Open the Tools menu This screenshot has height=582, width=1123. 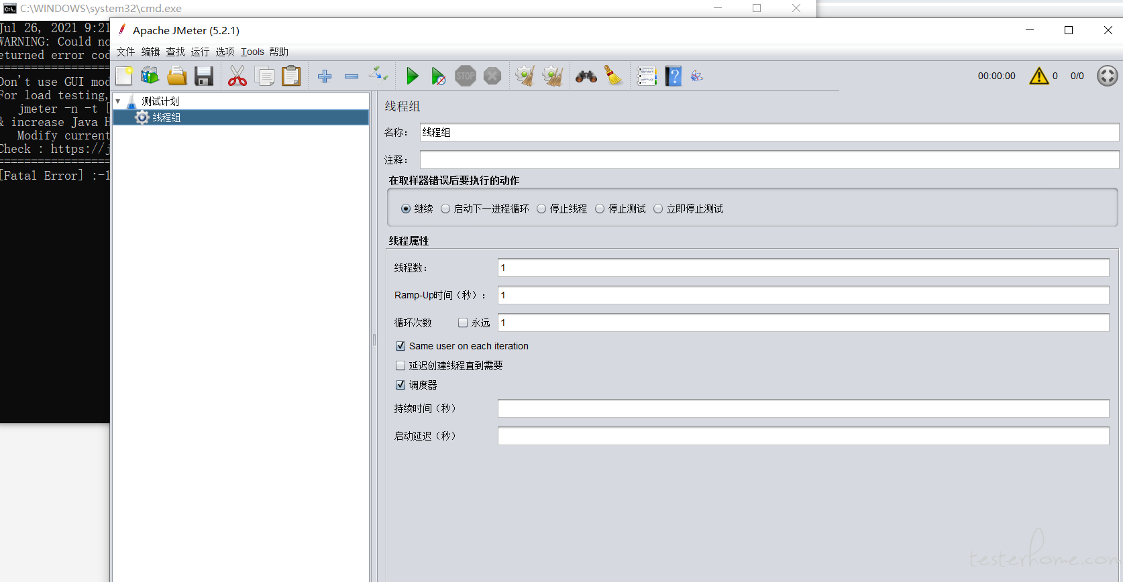pos(252,52)
